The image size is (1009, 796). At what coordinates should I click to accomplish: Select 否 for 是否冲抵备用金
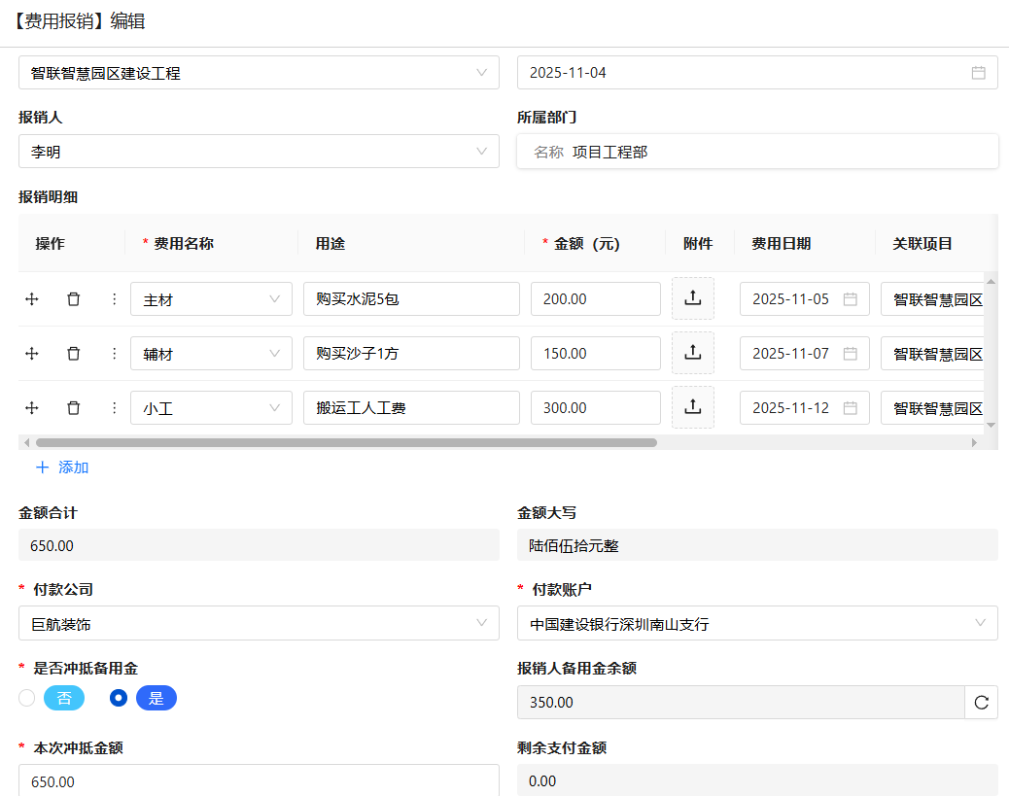click(26, 698)
